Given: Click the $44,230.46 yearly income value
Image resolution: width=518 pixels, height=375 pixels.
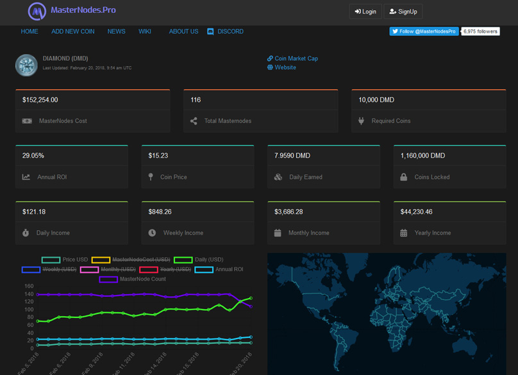Looking at the screenshot, I should 416,212.
